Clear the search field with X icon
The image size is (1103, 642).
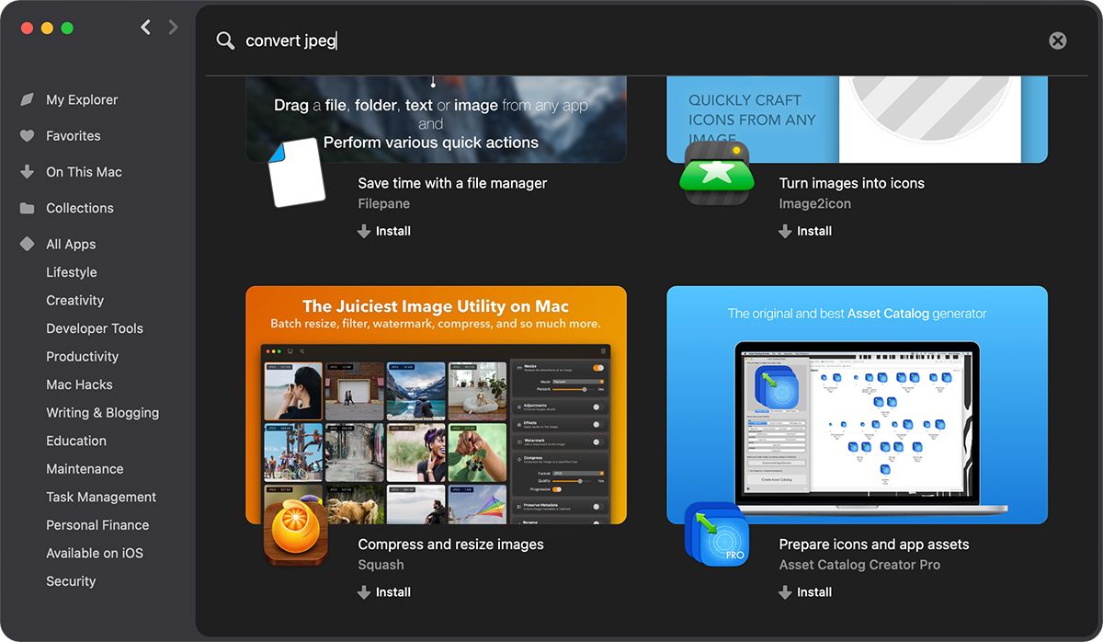coord(1058,40)
